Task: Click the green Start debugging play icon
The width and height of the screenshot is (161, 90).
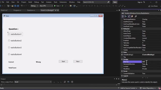Action: 55,6
